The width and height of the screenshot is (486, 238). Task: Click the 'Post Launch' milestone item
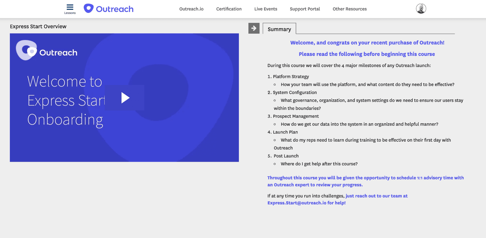(x=286, y=156)
